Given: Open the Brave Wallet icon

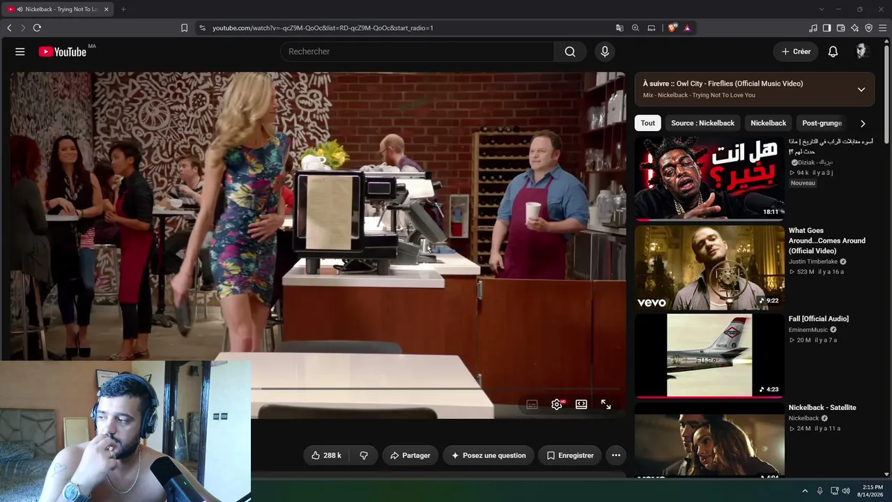Looking at the screenshot, I should [x=840, y=28].
